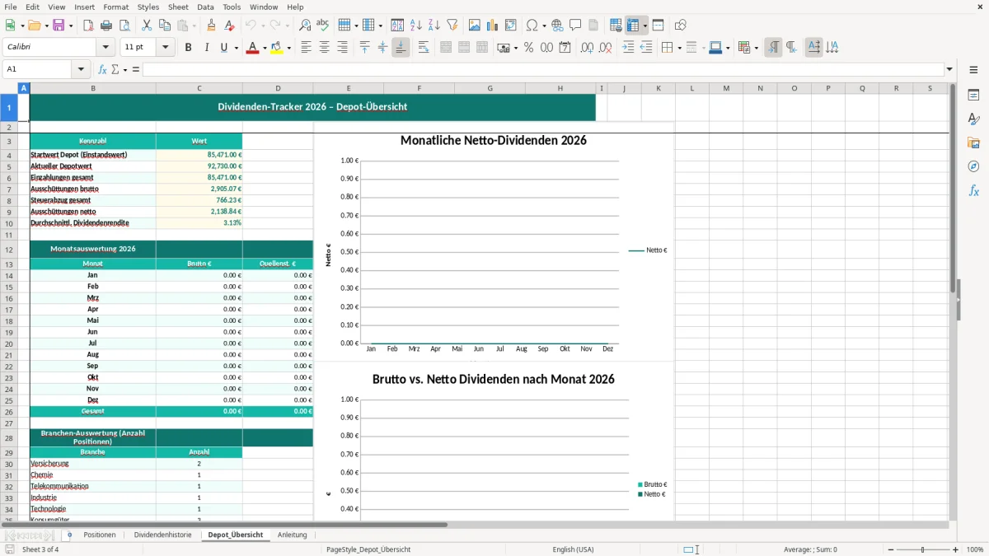Open the Name Box dropdown arrow
Viewport: 989px width, 556px height.
click(x=82, y=69)
